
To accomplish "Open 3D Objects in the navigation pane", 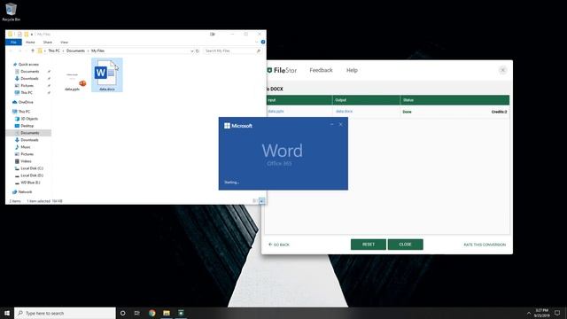I will click(x=29, y=119).
